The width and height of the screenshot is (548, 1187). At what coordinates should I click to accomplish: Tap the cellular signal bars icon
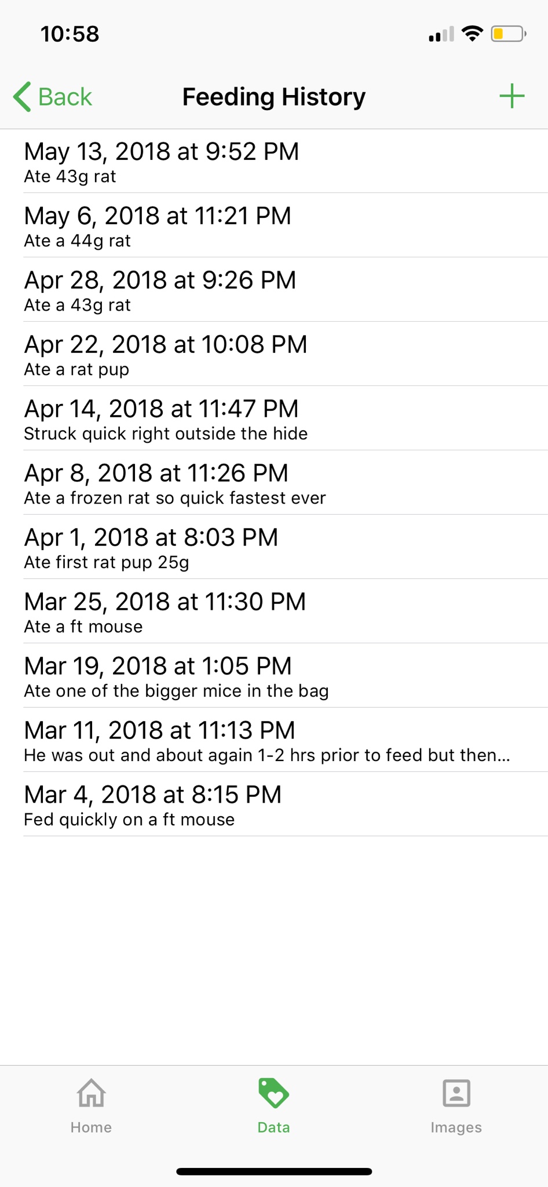click(x=441, y=35)
